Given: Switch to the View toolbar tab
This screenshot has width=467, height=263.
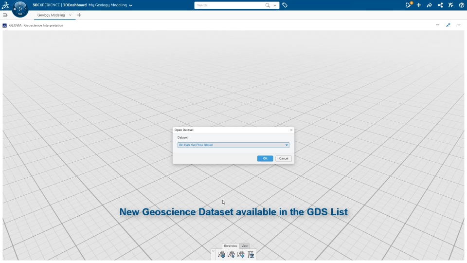Looking at the screenshot, I should pos(245,246).
